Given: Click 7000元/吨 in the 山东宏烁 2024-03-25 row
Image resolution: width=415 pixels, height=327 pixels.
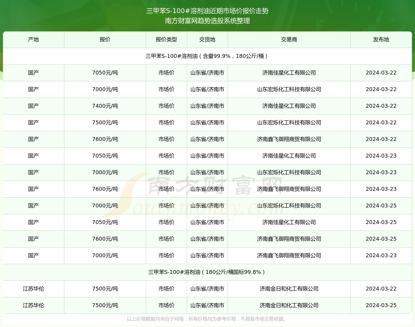Looking at the screenshot, I should pos(105,206).
